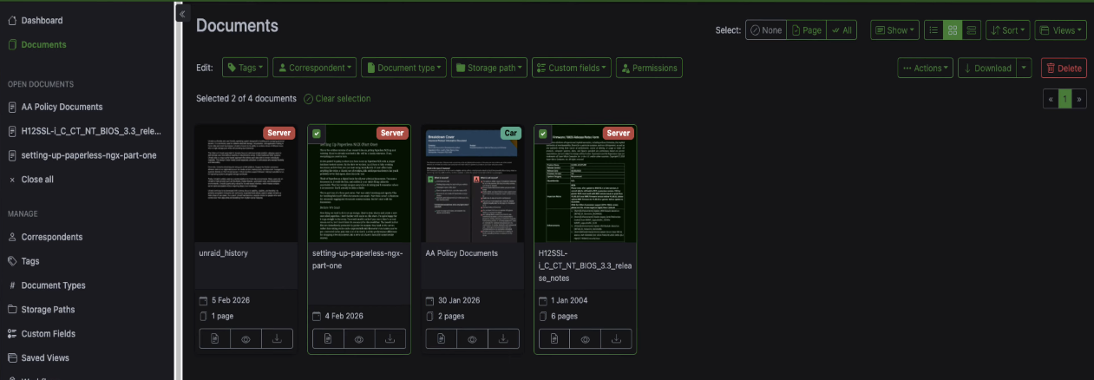Switch to the table list view icon
Viewport: 1094px width, 380px height.
pos(934,30)
